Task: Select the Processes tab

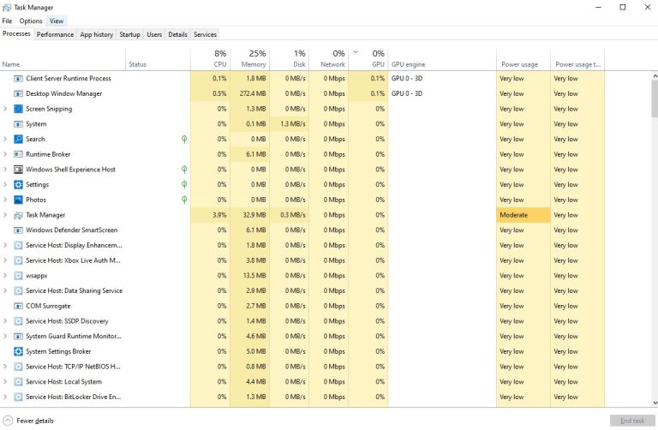Action: [x=16, y=33]
